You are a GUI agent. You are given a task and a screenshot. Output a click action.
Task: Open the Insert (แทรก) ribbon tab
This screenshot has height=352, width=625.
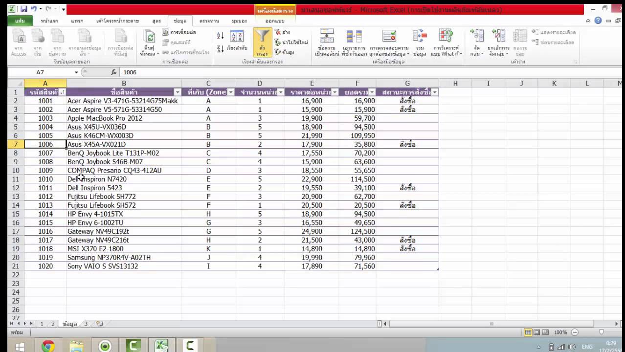click(x=77, y=21)
